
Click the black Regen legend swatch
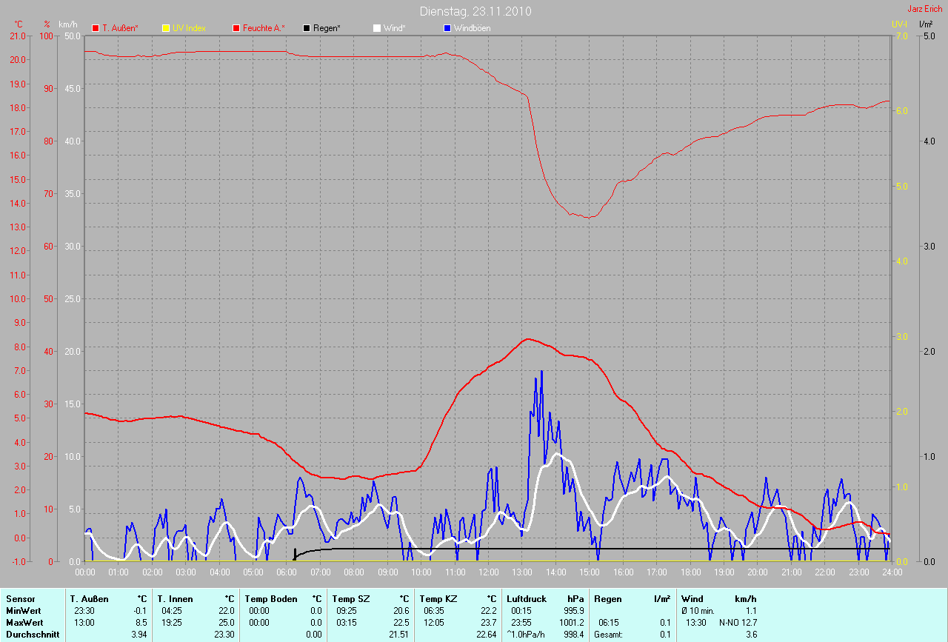(307, 28)
